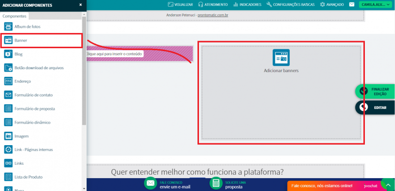Open the Indicadores menu
This screenshot has width=395, height=191.
(247, 4)
